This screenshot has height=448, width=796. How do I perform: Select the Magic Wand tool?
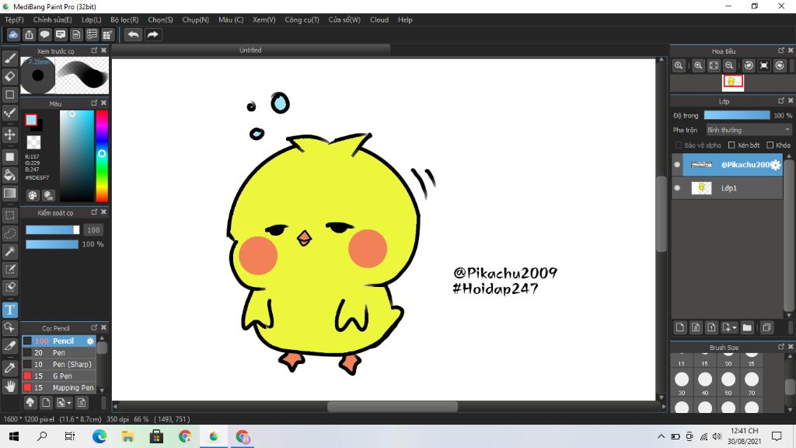tap(9, 251)
